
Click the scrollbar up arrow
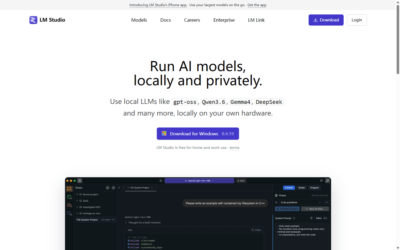tap(398, 2)
